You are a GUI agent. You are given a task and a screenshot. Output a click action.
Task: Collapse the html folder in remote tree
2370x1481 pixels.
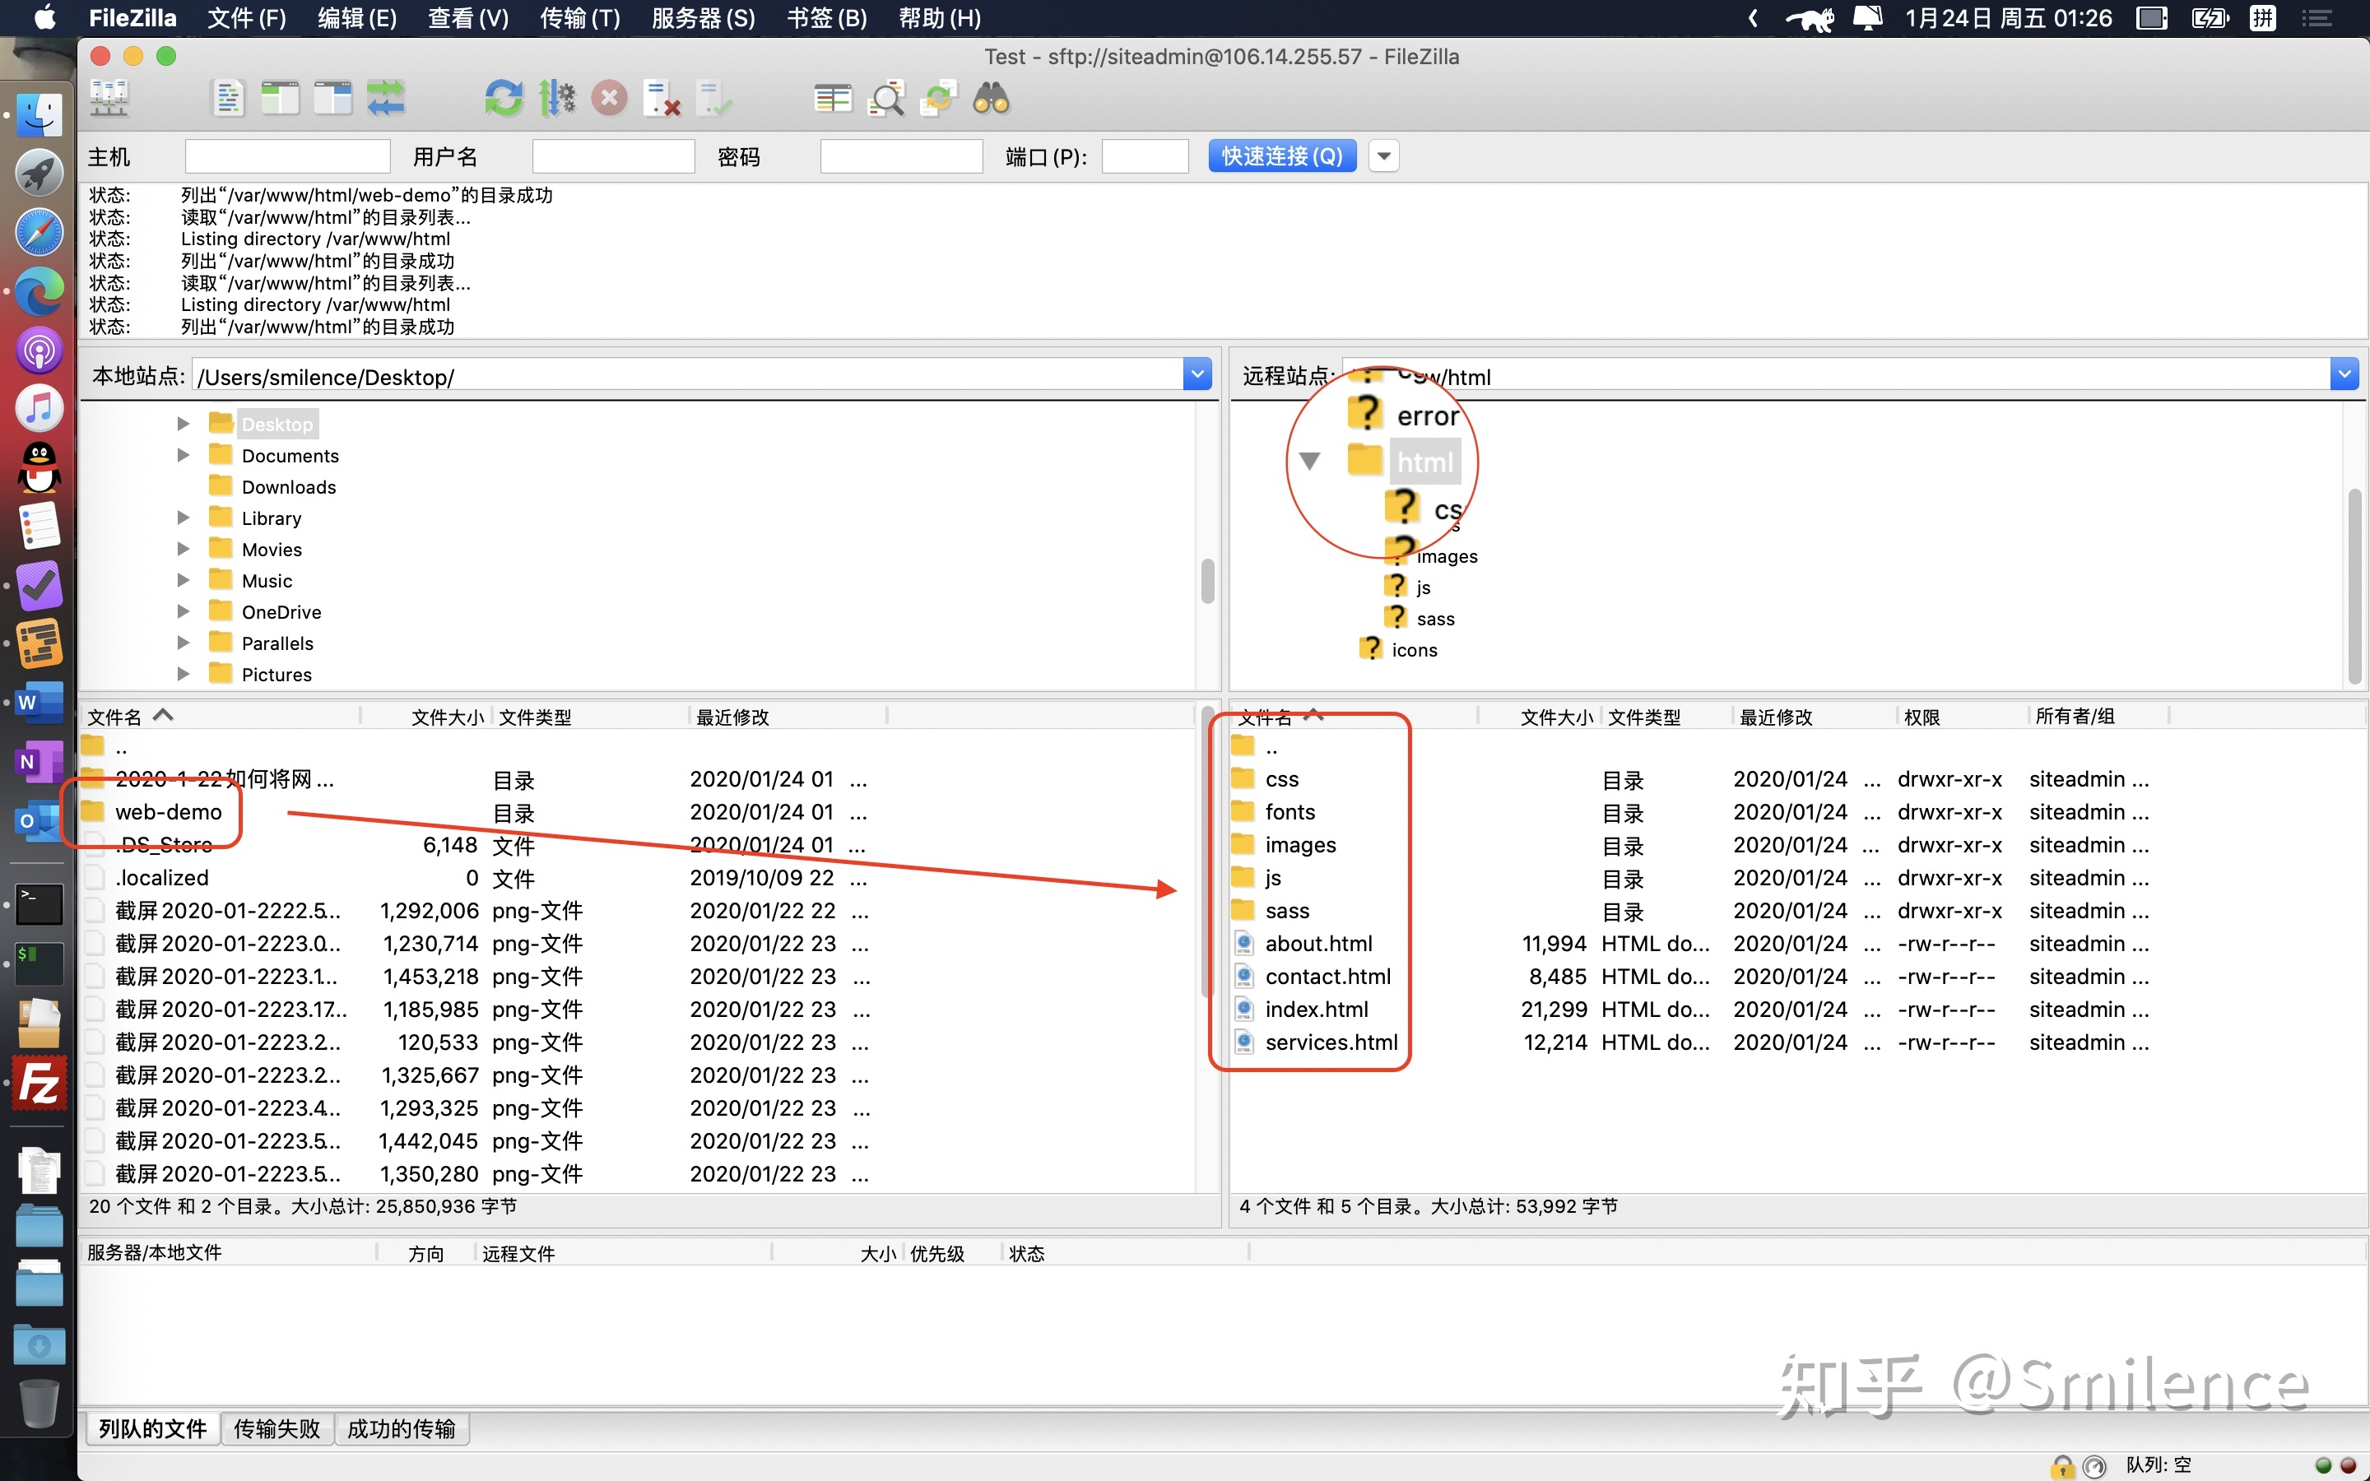1309,461
